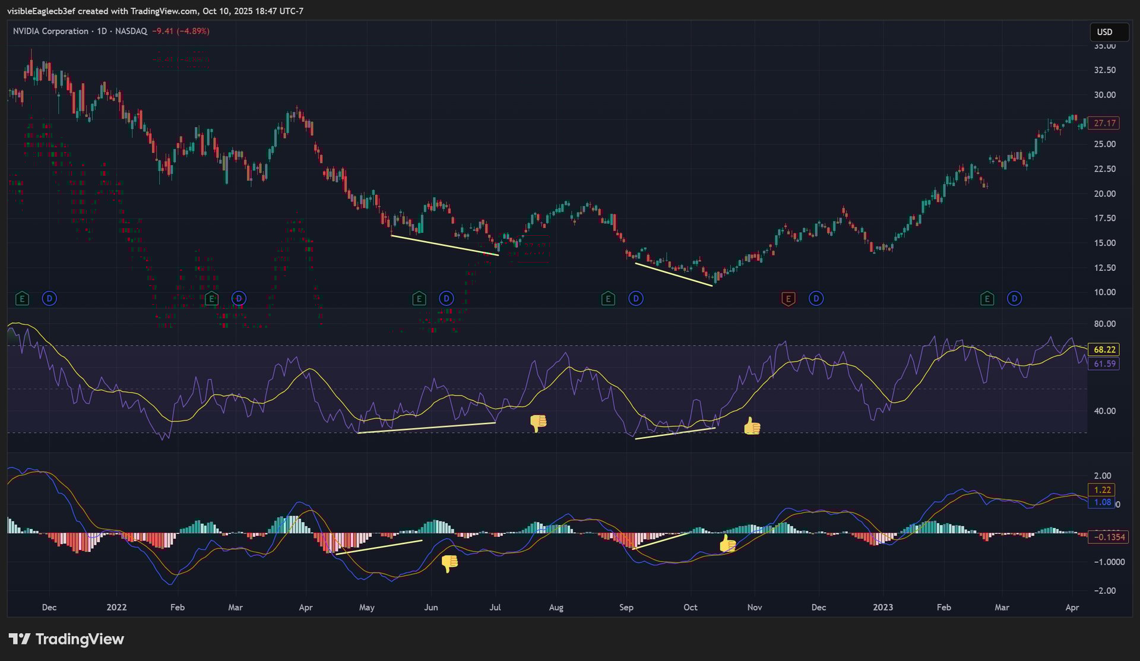Click the dividend D marker above Sep 2022
The height and width of the screenshot is (661, 1140).
tap(636, 299)
